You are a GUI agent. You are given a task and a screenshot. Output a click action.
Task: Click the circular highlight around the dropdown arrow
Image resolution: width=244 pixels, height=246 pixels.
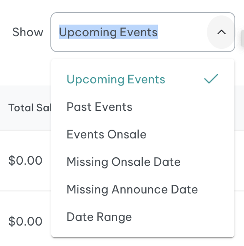(x=222, y=32)
